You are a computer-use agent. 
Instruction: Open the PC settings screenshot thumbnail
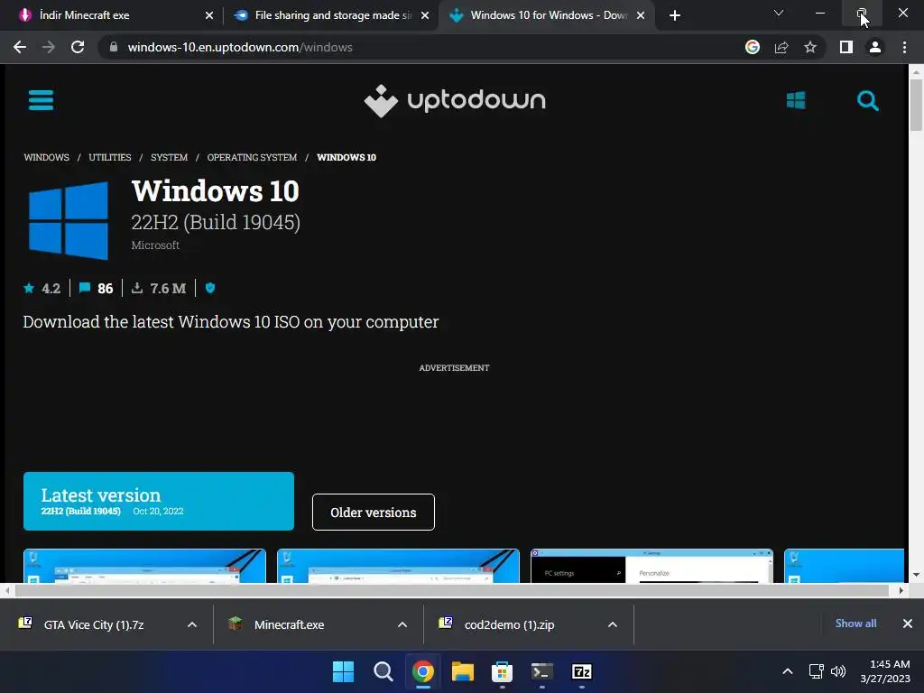651,566
